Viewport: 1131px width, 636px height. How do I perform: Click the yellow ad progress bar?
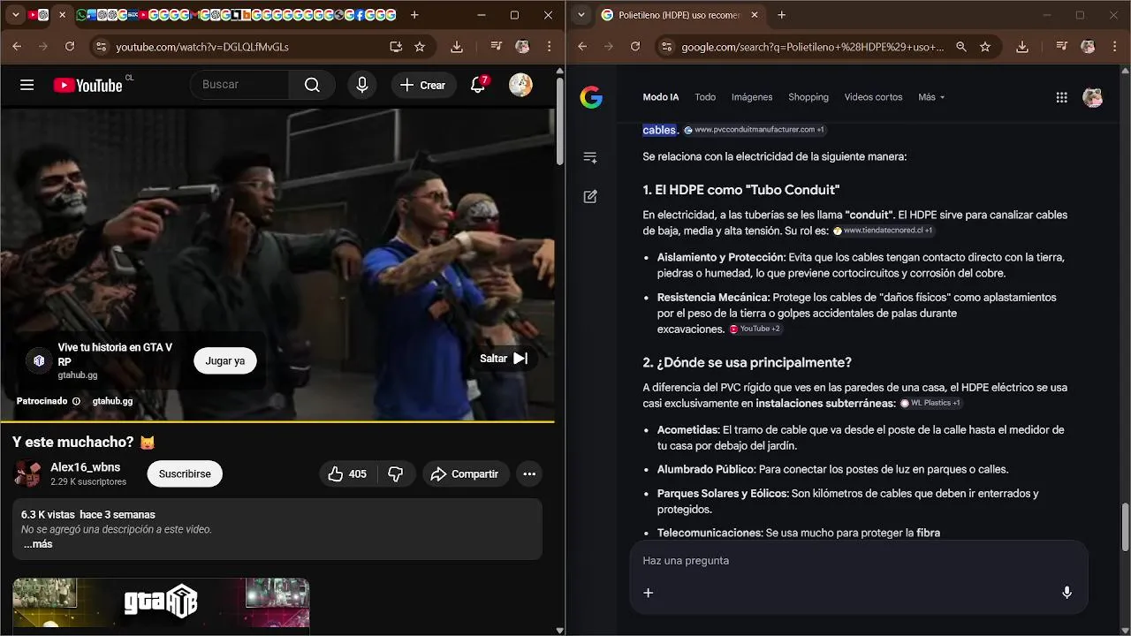pyautogui.click(x=277, y=421)
